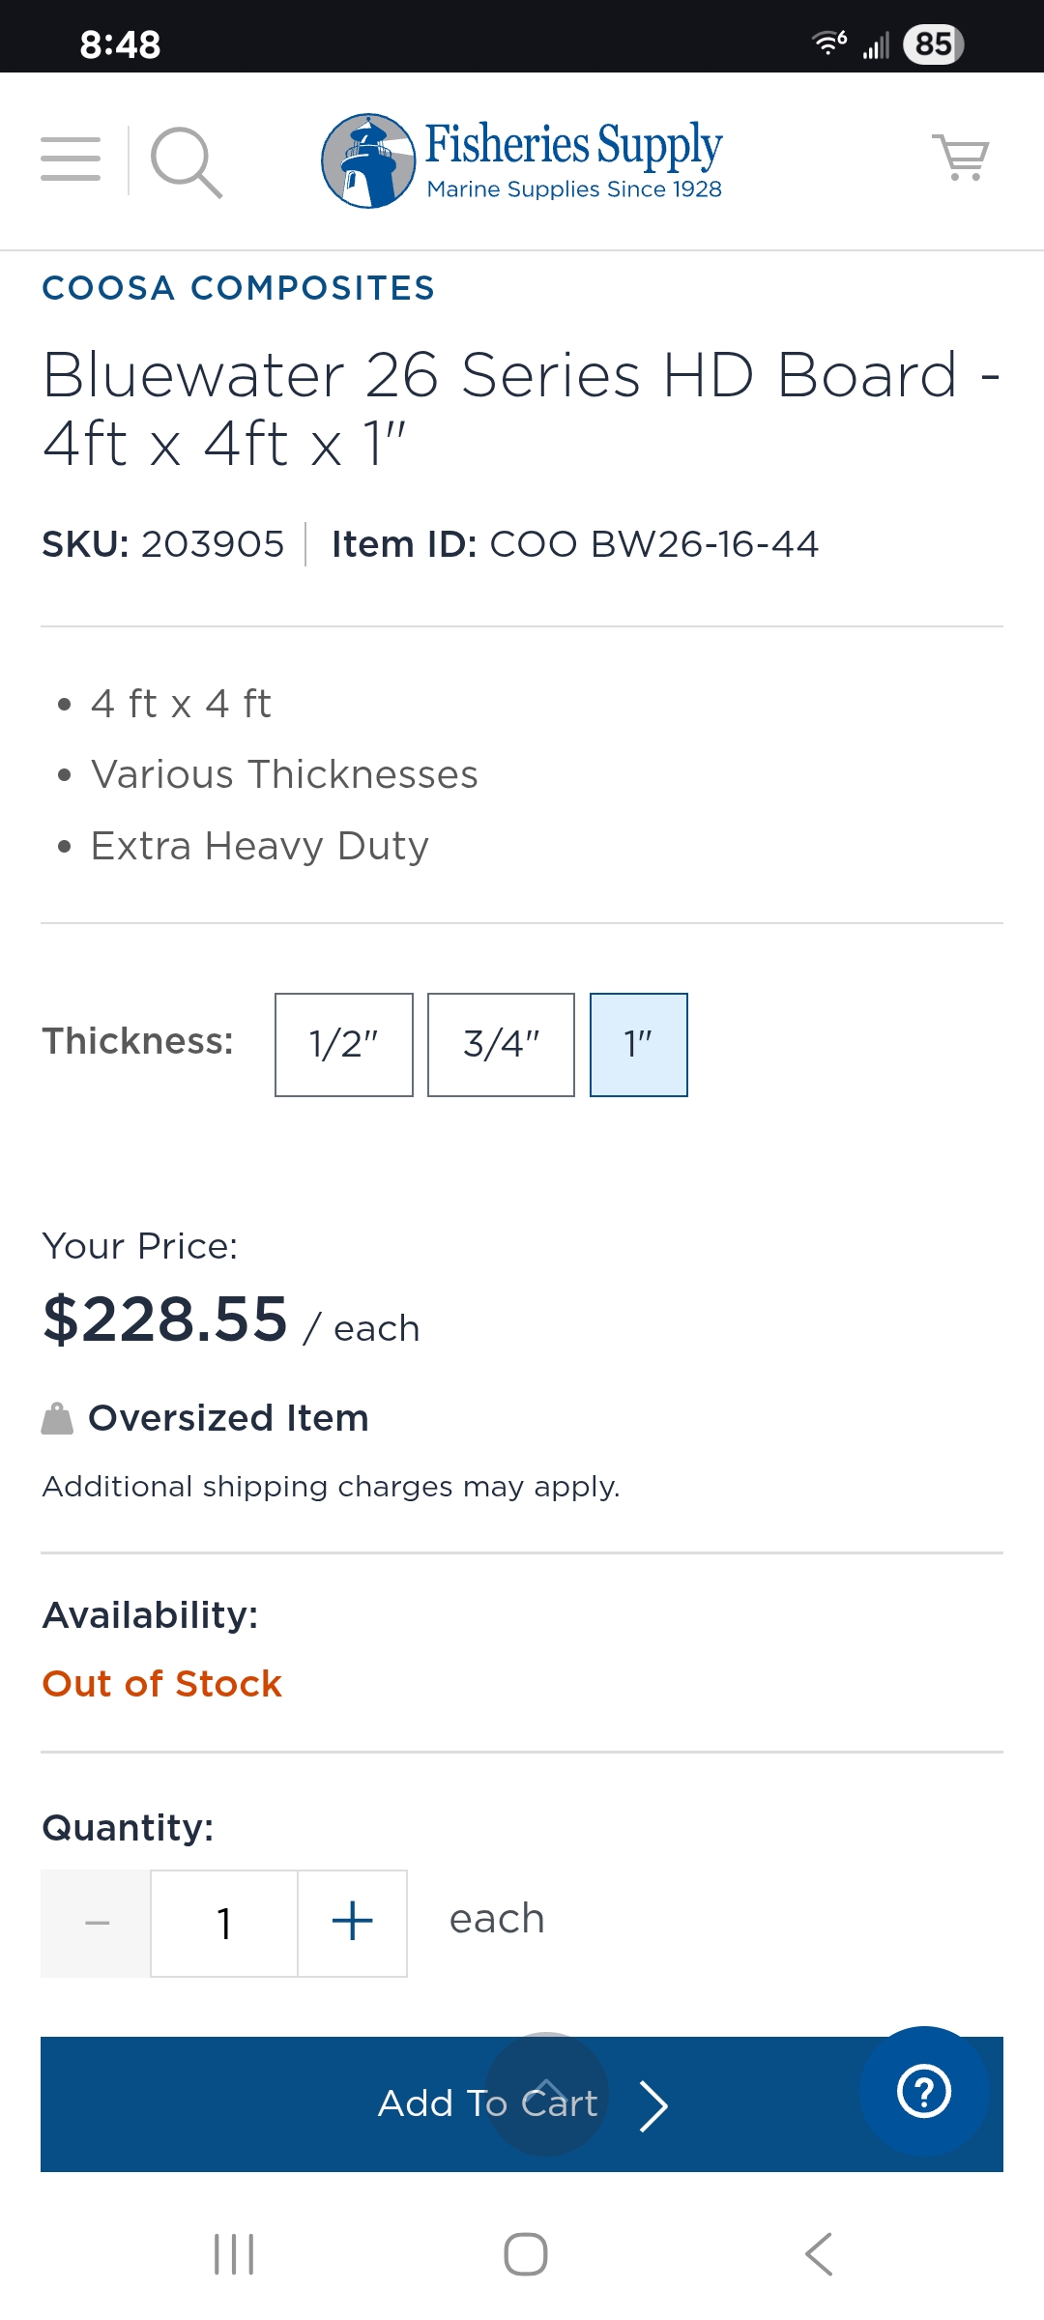Go to Fisheries Supply home logo
Image resolution: width=1044 pixels, height=2320 pixels.
tap(522, 160)
